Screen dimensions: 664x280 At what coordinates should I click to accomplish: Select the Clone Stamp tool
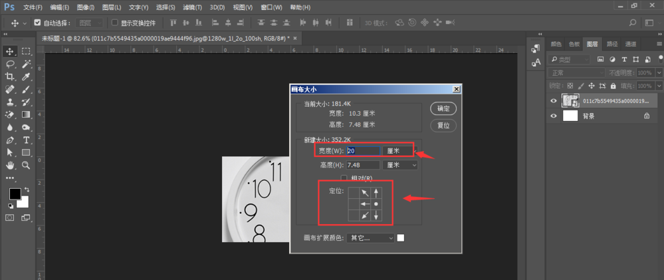pyautogui.click(x=9, y=102)
